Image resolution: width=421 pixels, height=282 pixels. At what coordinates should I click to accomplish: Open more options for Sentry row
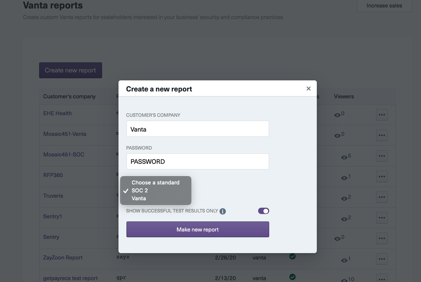382,238
